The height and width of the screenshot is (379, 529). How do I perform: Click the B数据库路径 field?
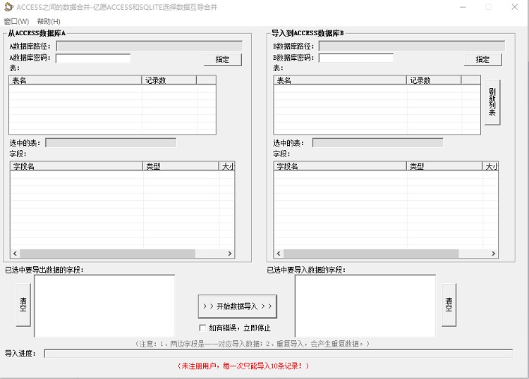coord(412,46)
